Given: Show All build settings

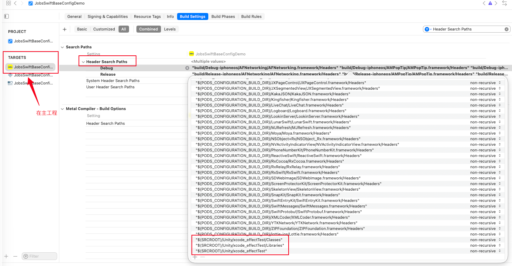Looking at the screenshot, I should pyautogui.click(x=124, y=29).
